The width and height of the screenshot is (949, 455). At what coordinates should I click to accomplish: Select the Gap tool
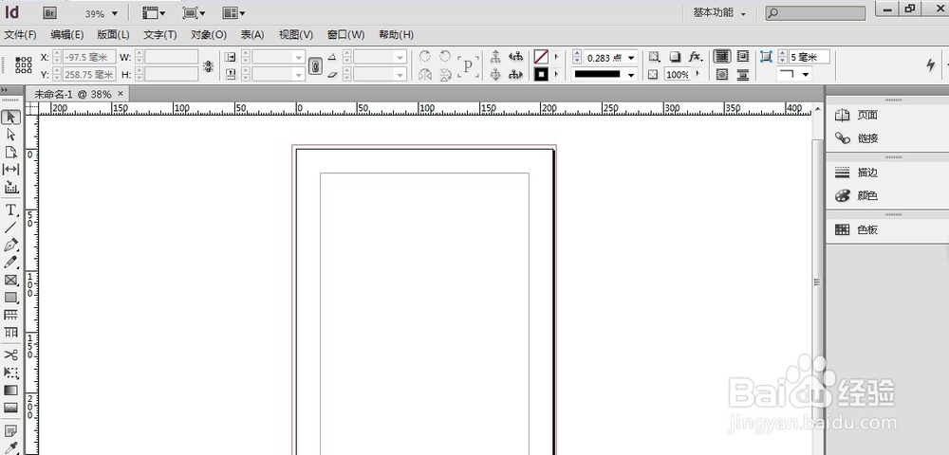coord(10,169)
